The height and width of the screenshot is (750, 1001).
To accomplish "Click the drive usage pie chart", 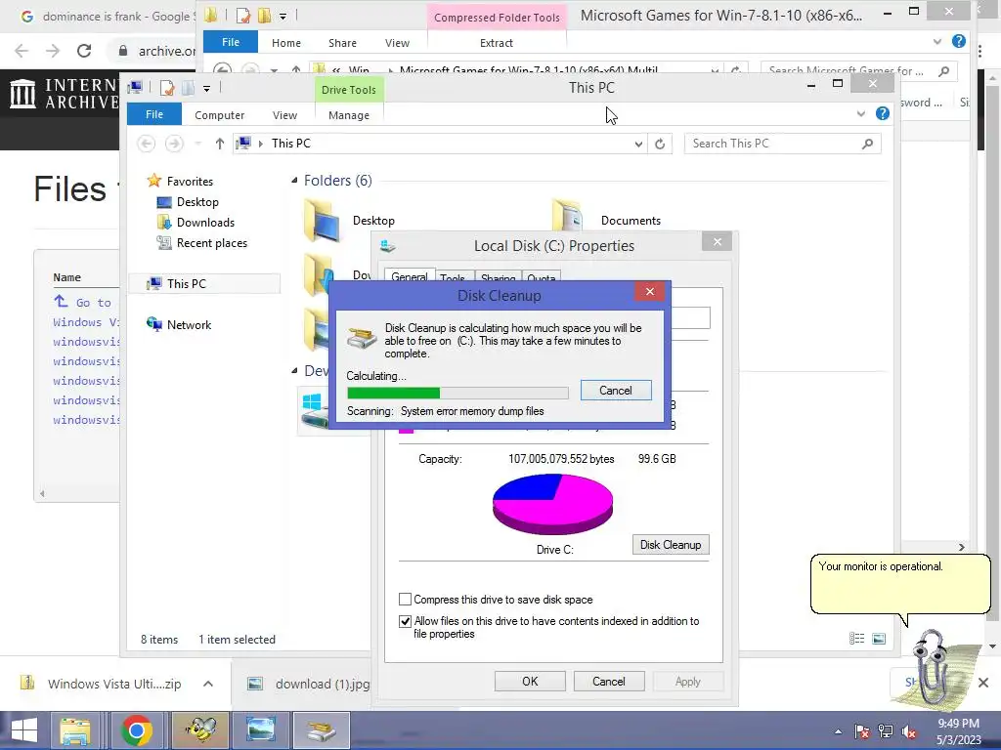I will point(553,504).
